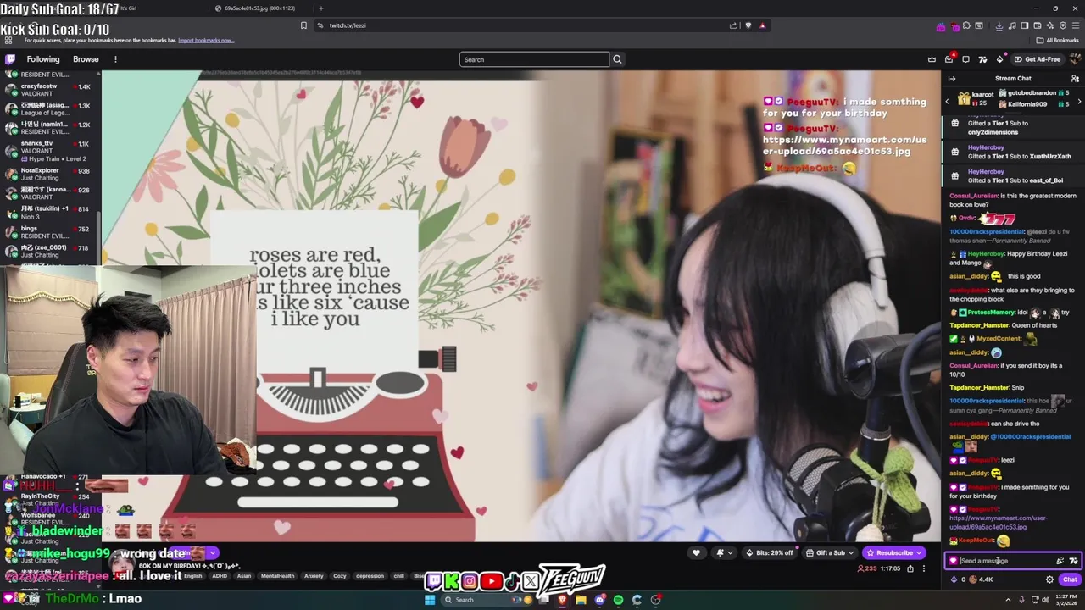The image size is (1085, 610).
Task: Open the mynameart.com link in chat
Action: tap(998, 523)
